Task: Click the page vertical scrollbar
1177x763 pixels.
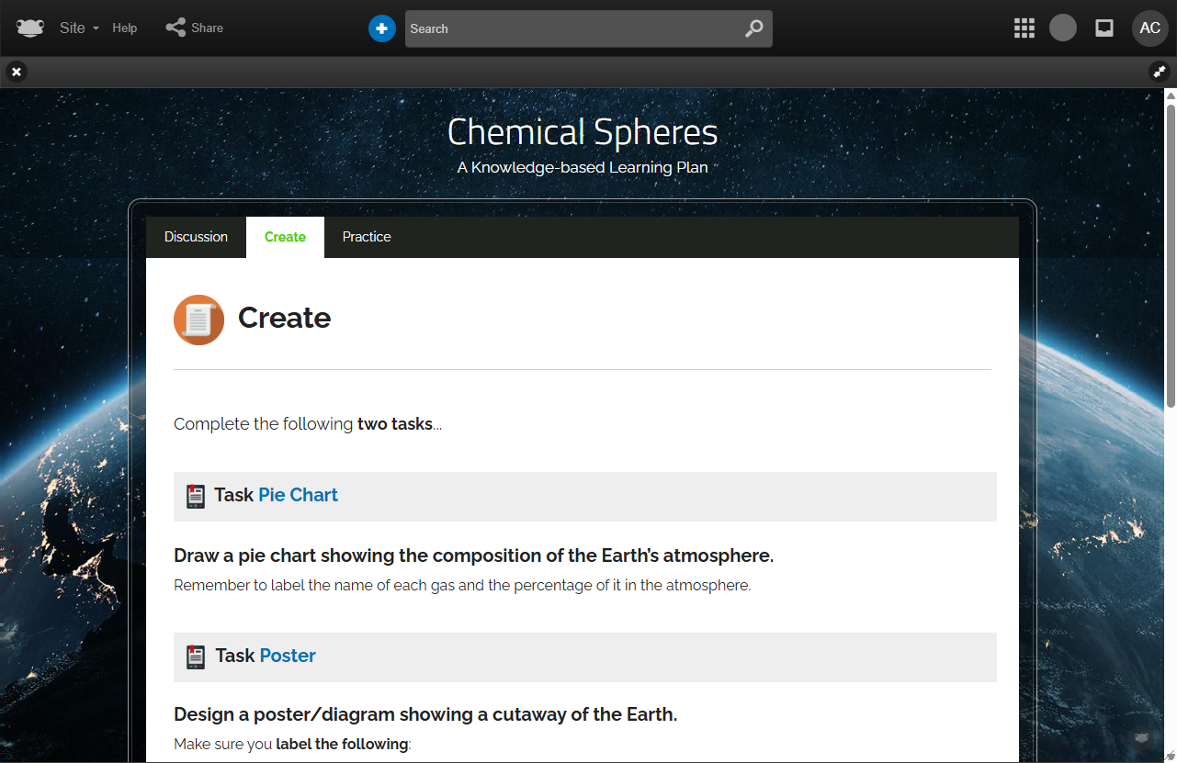Action: coord(1171,248)
